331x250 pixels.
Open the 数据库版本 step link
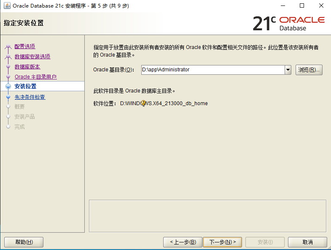[27, 67]
